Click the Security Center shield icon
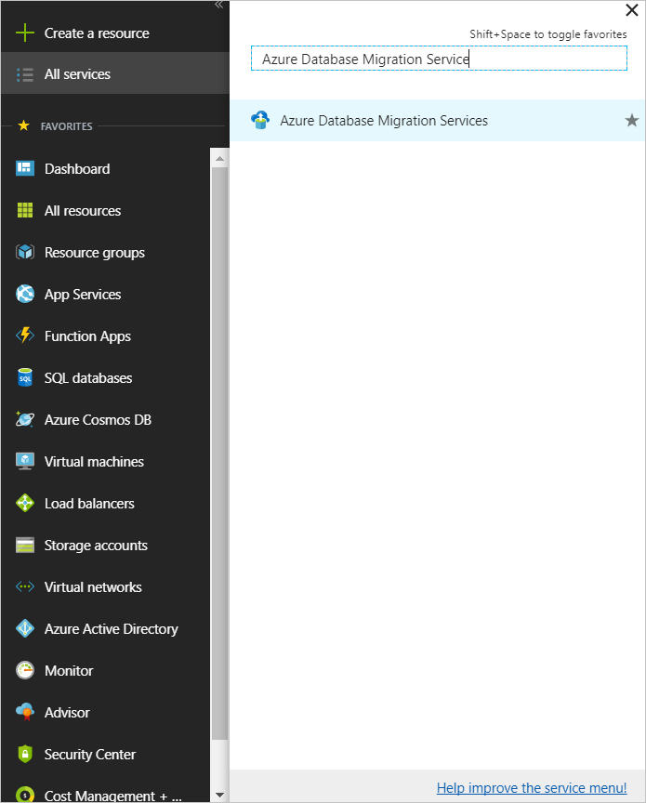 [25, 754]
